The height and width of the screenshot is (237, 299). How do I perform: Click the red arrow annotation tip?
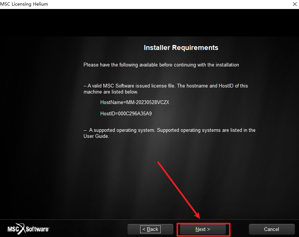coord(199,218)
